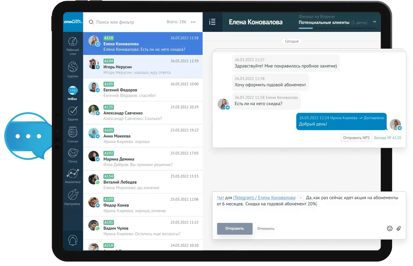
Task: Open Александр Савченко conversation A125
Action: coord(143,113)
